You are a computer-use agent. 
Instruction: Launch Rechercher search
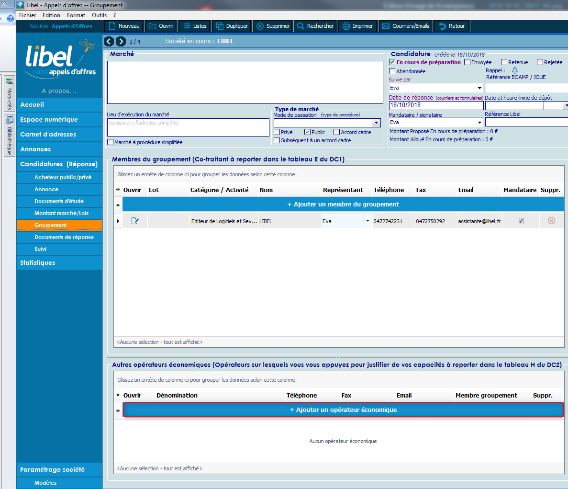point(315,26)
